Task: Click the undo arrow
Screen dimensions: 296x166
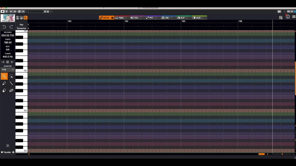Action: point(4,27)
